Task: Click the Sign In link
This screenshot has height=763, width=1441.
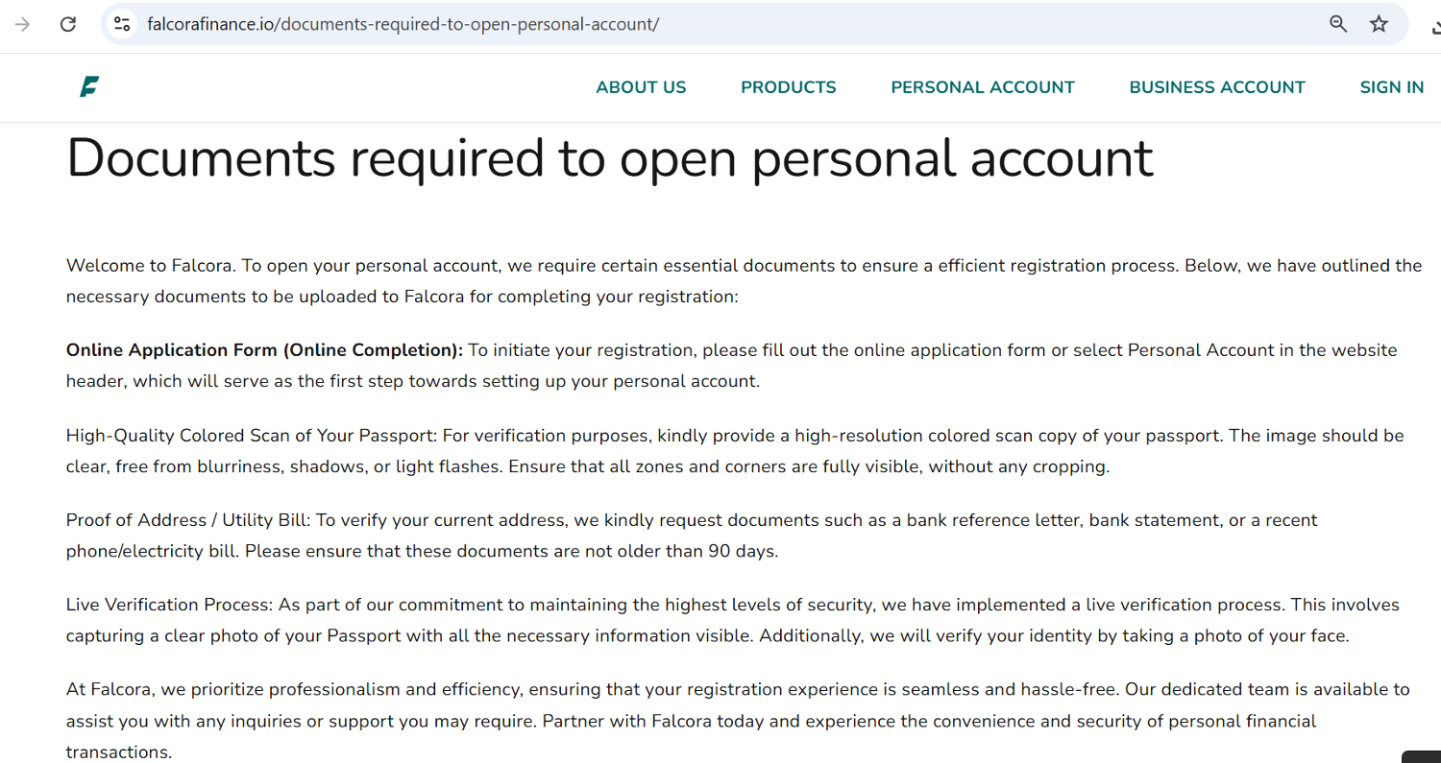Action: click(x=1392, y=87)
